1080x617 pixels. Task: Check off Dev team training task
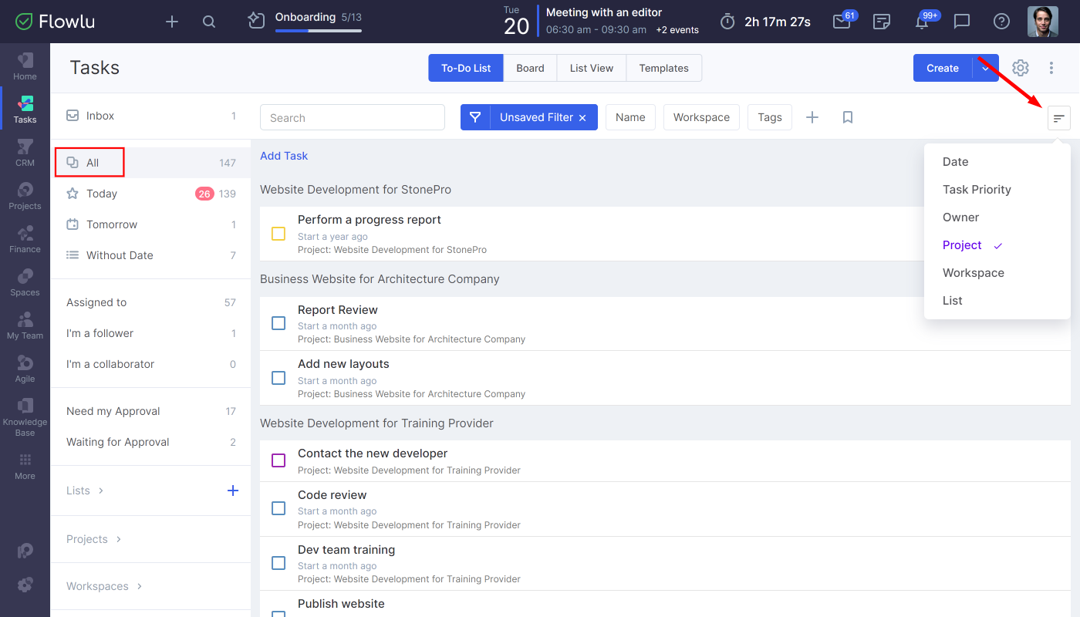pos(278,563)
